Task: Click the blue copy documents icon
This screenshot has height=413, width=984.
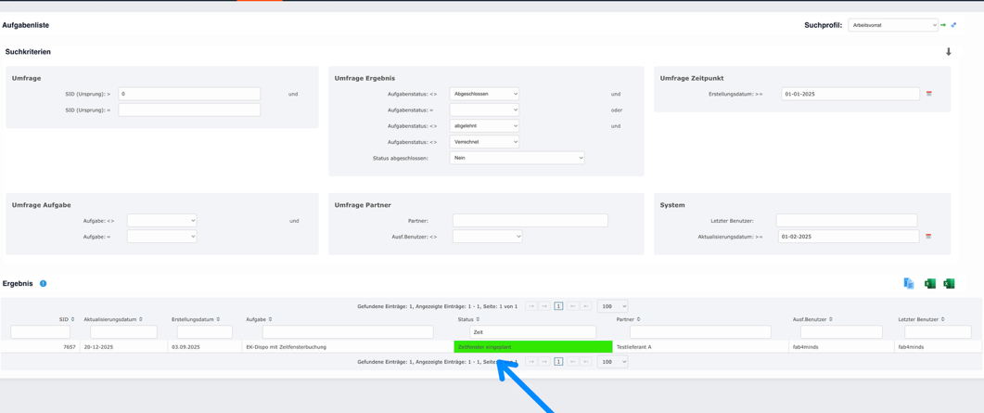Action: (x=909, y=284)
